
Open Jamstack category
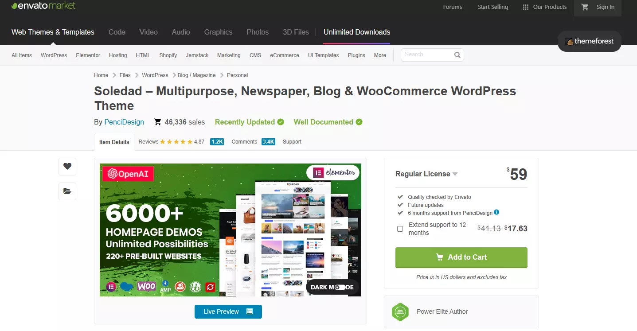[x=197, y=55]
